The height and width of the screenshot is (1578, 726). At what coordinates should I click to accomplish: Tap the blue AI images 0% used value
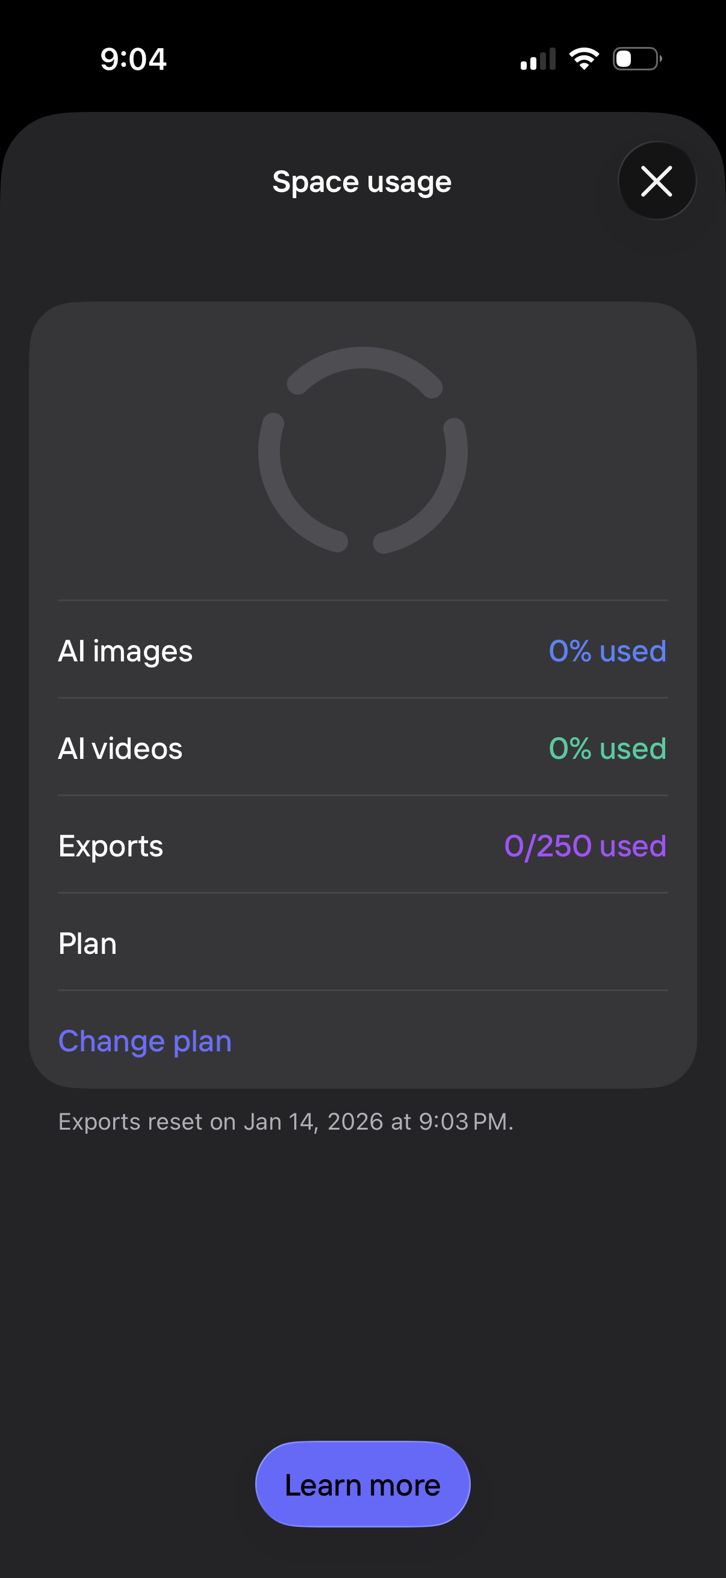click(607, 651)
